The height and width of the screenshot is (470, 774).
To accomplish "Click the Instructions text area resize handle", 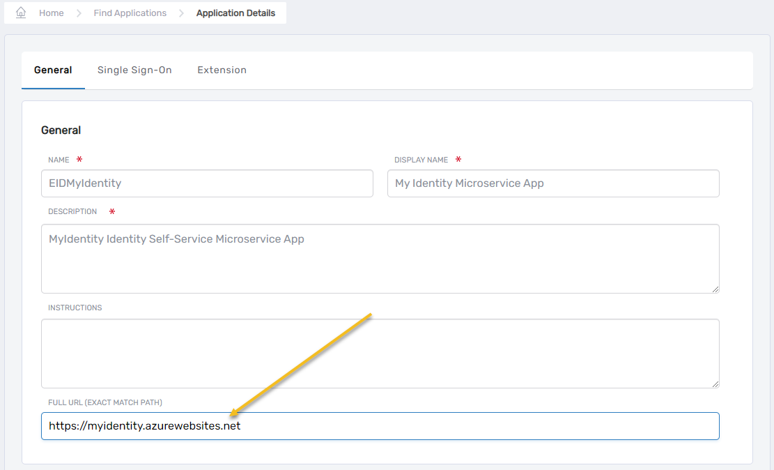I will pyautogui.click(x=715, y=384).
